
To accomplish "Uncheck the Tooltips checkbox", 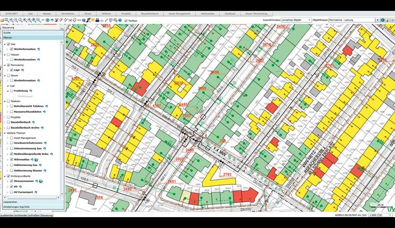I will point(126,21).
